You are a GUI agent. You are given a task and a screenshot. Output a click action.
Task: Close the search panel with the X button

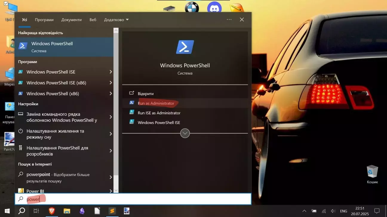point(242,19)
